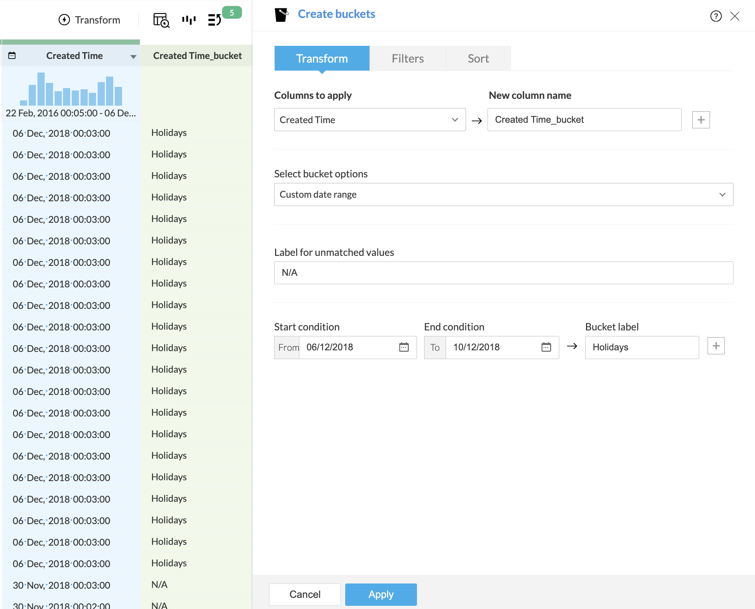Open the ruleset history icon with badge 5

(215, 20)
